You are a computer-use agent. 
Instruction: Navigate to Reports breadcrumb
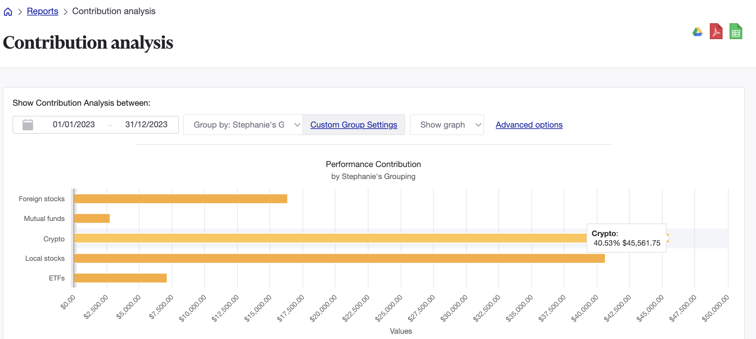pos(42,11)
